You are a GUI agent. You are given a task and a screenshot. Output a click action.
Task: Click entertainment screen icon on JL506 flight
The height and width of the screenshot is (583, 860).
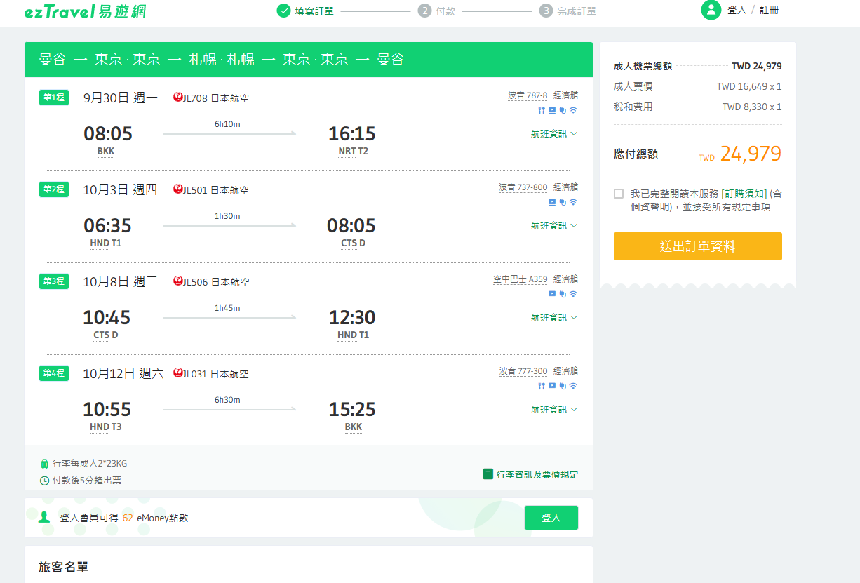pos(552,294)
